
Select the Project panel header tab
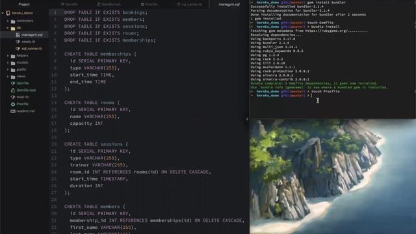pyautogui.click(x=24, y=5)
